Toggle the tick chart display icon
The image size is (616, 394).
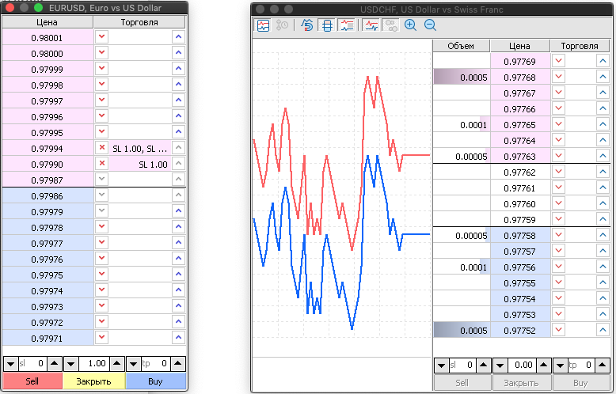tap(263, 25)
